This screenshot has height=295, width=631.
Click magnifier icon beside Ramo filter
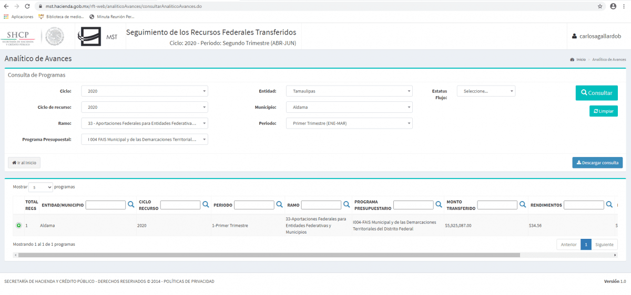(347, 205)
